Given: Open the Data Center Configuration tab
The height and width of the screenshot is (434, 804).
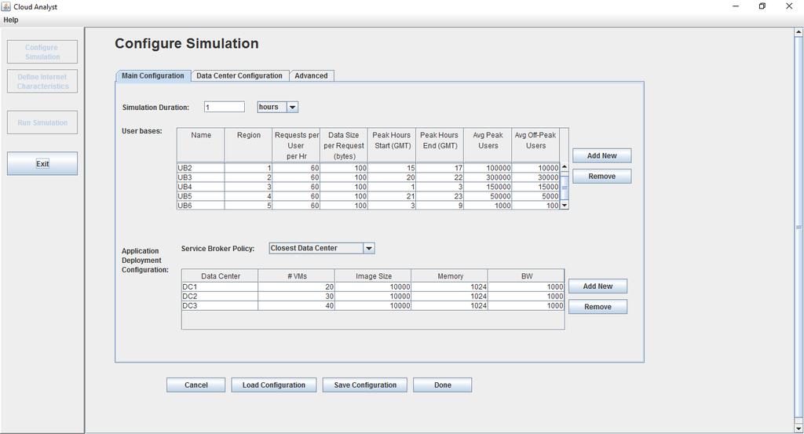Looking at the screenshot, I should point(239,76).
